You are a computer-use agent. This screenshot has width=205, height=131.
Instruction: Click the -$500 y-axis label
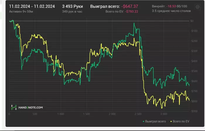(194, 71)
